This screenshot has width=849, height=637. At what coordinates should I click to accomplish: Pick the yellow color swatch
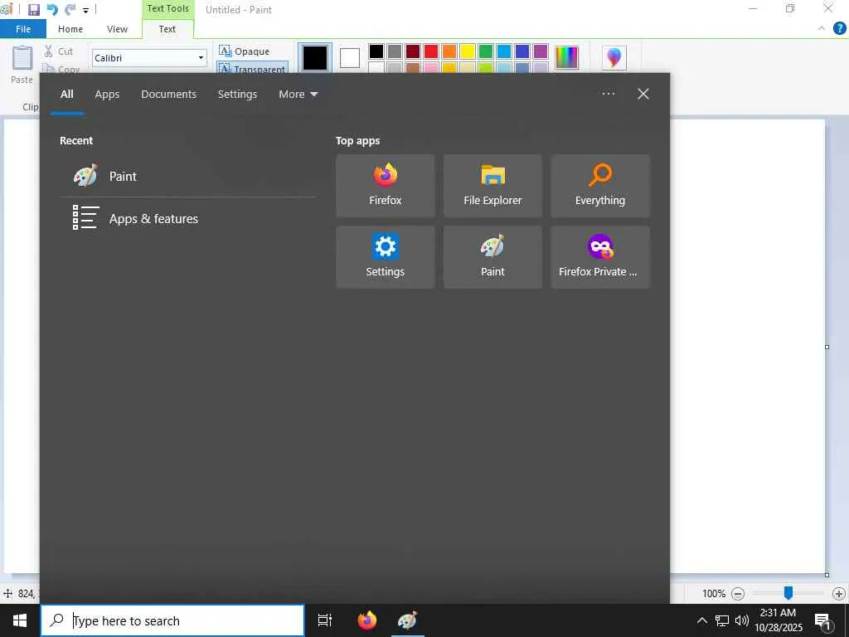pos(468,51)
